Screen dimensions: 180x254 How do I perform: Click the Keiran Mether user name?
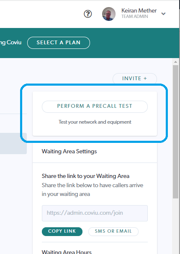(139, 11)
